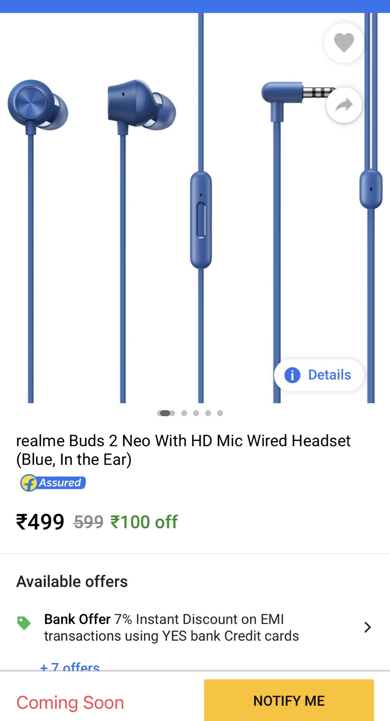Expand the Bank Offer chevron arrow
The width and height of the screenshot is (390, 721).
(x=368, y=627)
